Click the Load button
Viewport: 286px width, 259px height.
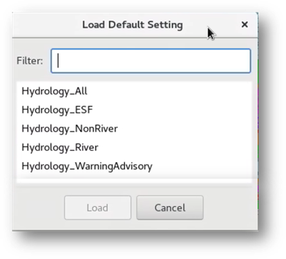98,208
